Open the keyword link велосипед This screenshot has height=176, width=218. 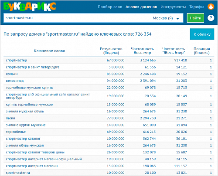pyautogui.click(x=15, y=81)
